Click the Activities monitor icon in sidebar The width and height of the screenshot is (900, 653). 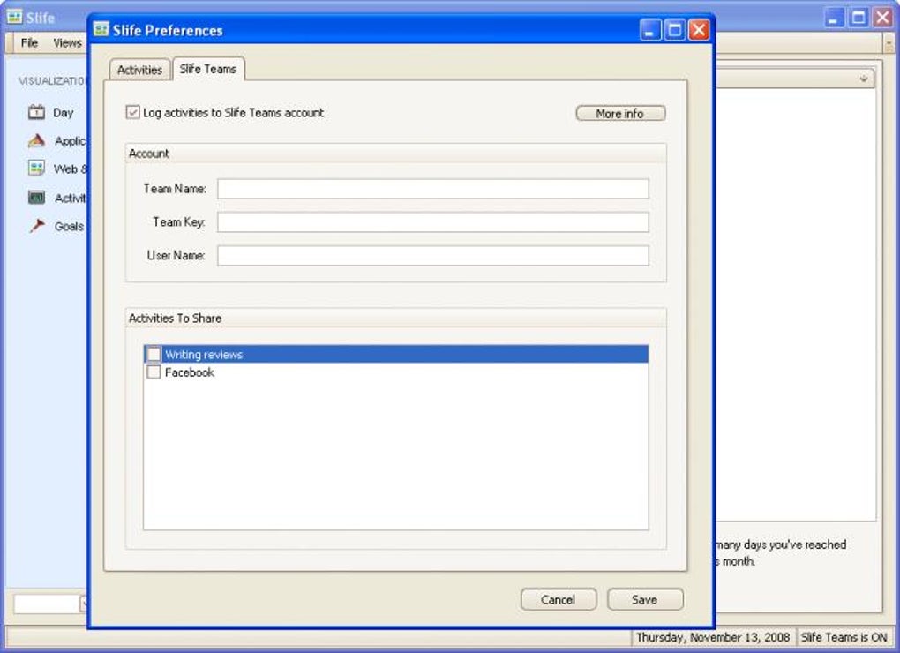tap(36, 198)
